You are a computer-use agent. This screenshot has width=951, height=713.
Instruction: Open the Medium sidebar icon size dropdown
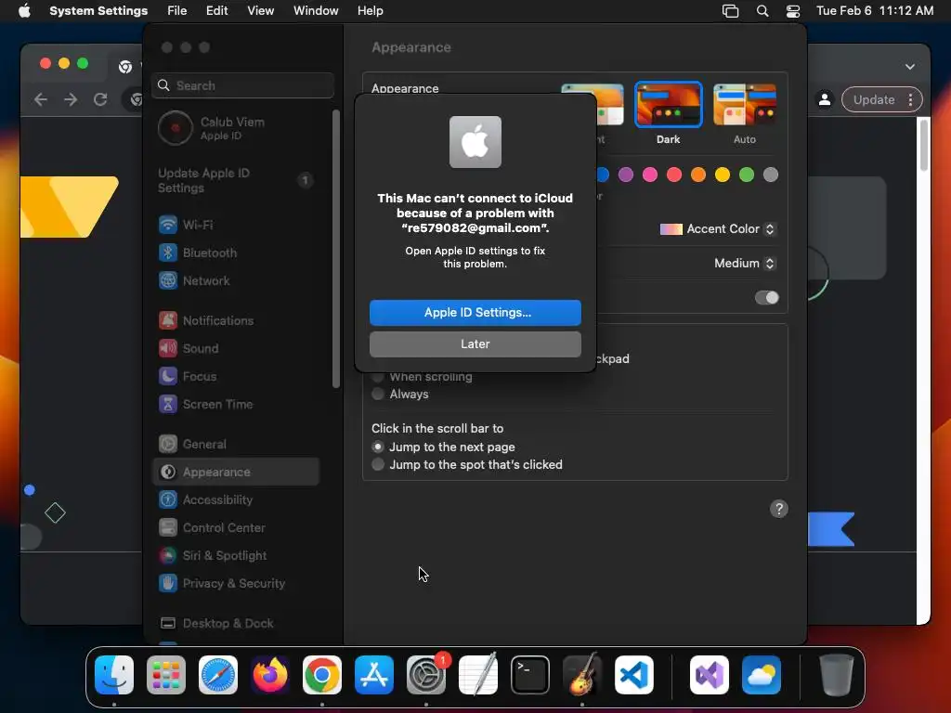click(x=745, y=263)
